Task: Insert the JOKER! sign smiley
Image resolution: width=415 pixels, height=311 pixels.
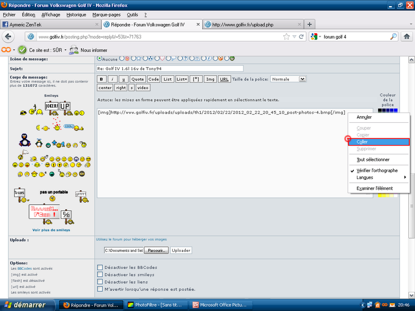Action: click(x=51, y=108)
